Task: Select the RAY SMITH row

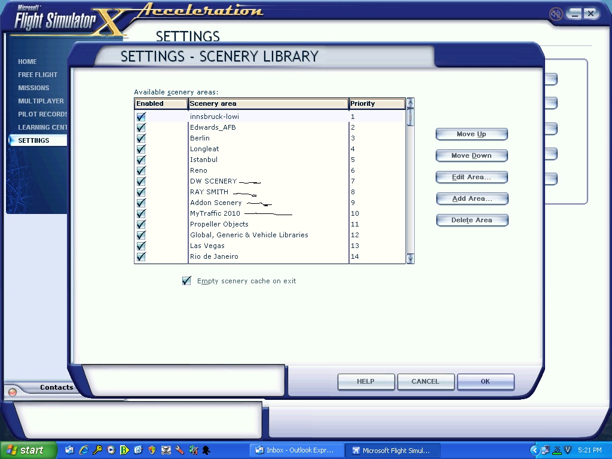Action: click(270, 192)
